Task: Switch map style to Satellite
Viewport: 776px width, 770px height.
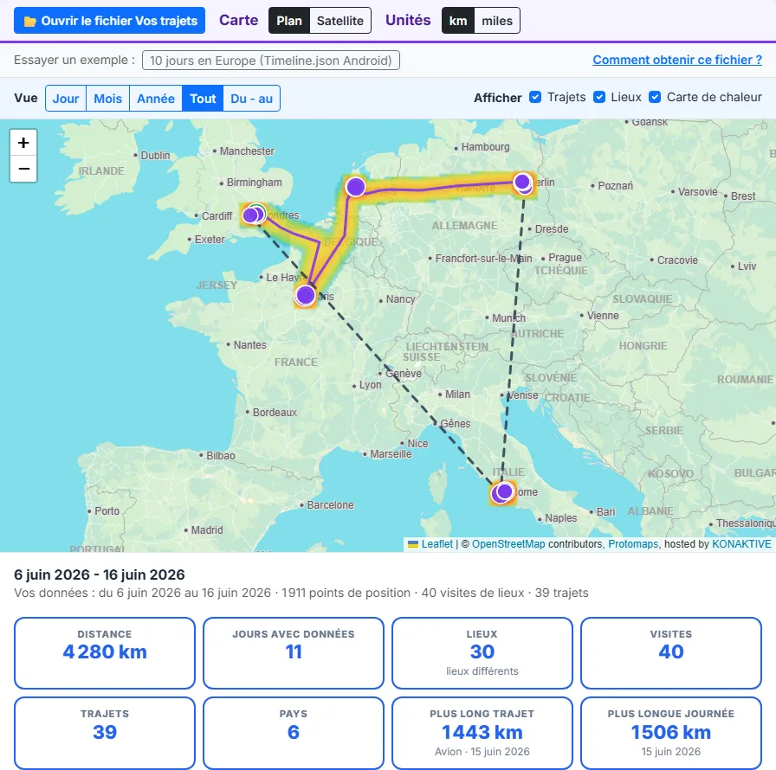Action: pyautogui.click(x=340, y=20)
